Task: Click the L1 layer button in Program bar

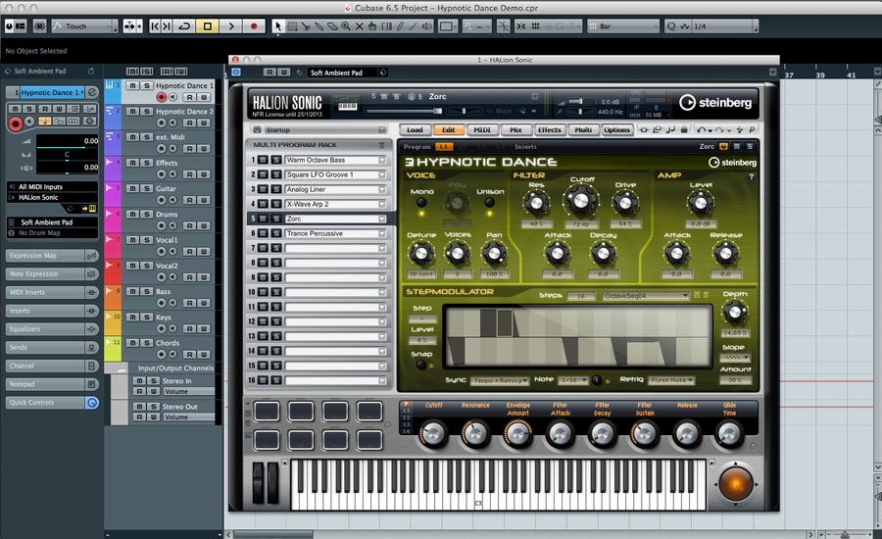Action: pyautogui.click(x=444, y=147)
